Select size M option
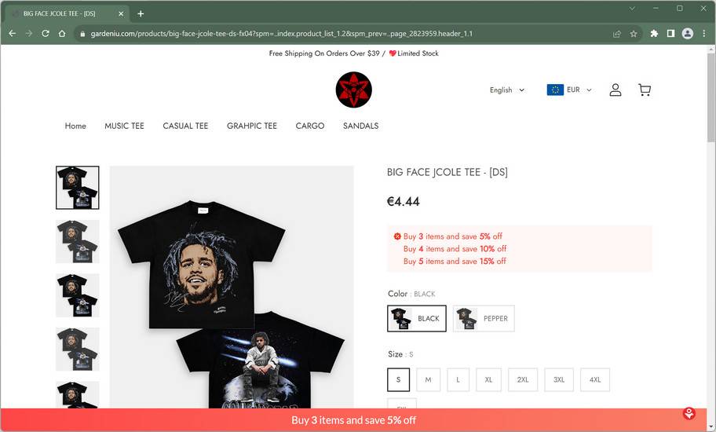716x432 pixels. pos(429,379)
